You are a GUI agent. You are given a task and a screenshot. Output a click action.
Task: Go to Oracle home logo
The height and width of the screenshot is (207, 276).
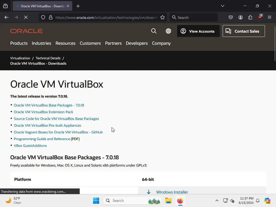26,31
